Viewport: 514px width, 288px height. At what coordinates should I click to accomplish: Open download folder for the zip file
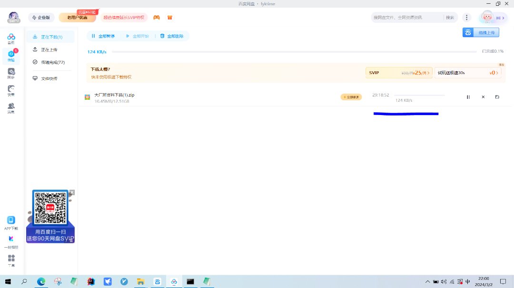497,97
